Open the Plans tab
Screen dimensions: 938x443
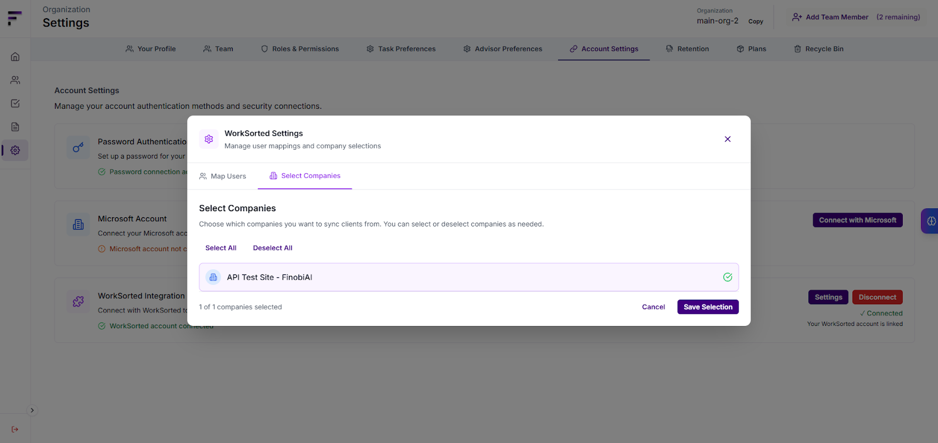pyautogui.click(x=752, y=49)
